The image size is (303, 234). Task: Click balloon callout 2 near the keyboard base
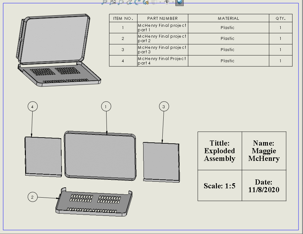coord(32,197)
